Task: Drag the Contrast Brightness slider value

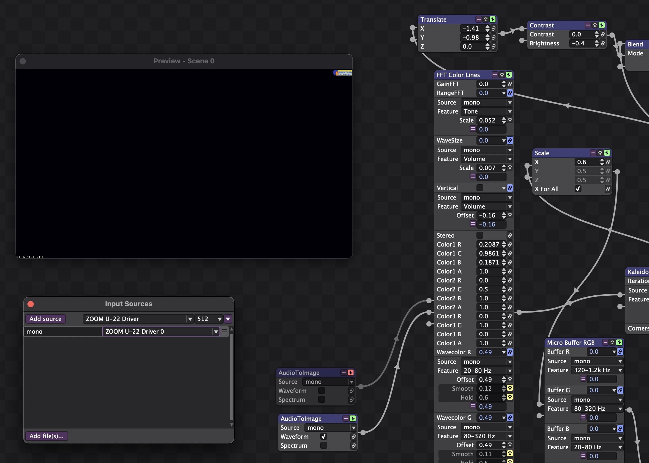Action: pyautogui.click(x=579, y=43)
